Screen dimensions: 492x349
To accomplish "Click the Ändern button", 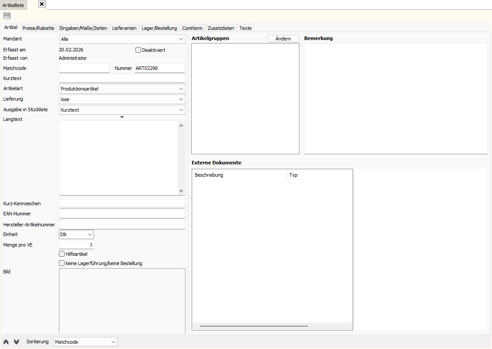I will [x=283, y=39].
